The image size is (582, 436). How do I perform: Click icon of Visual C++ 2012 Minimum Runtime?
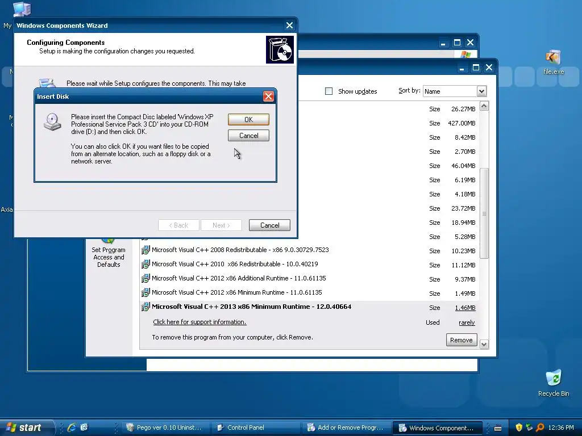tap(145, 292)
